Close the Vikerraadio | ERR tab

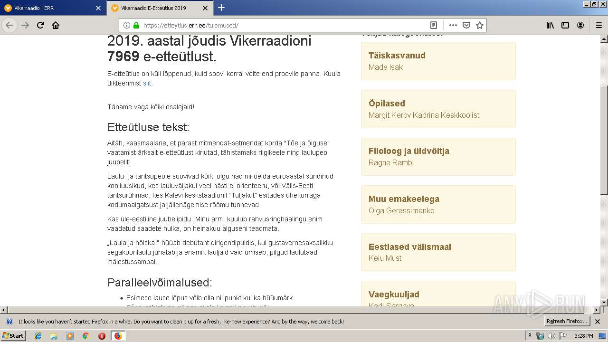pyautogui.click(x=98, y=8)
